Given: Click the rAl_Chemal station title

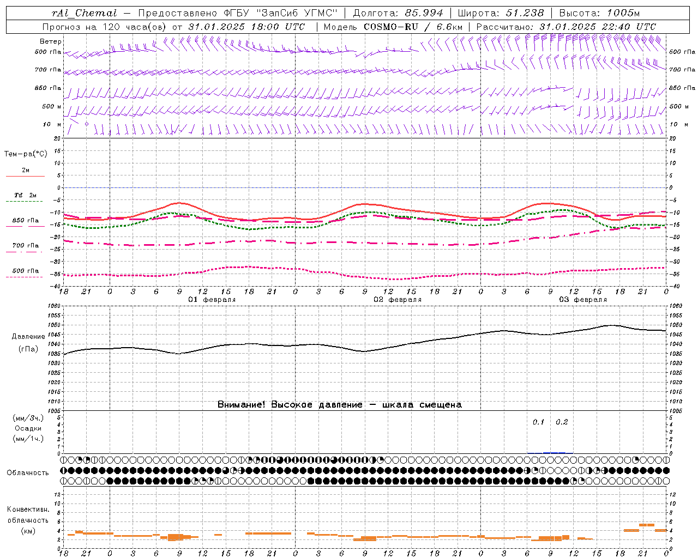Looking at the screenshot, I should 84,13.
